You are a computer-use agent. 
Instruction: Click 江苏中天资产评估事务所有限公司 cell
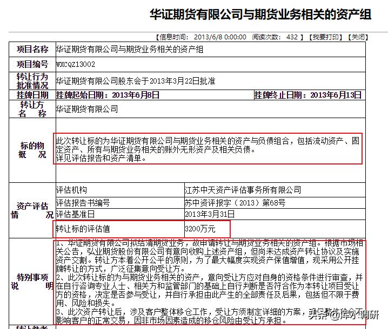275,190
